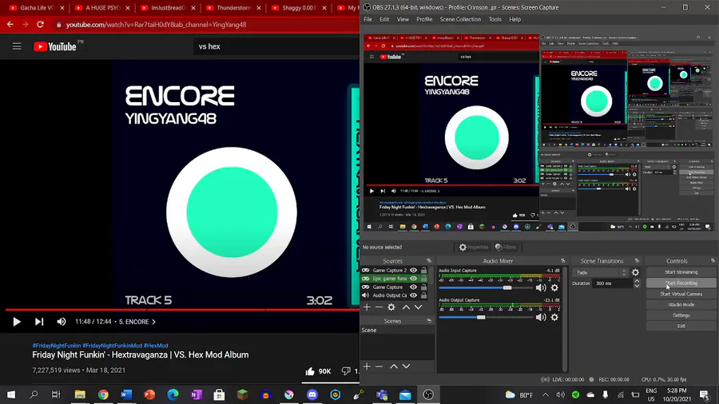
Task: Seek on the YouTube video progress bar
Action: click(x=182, y=310)
